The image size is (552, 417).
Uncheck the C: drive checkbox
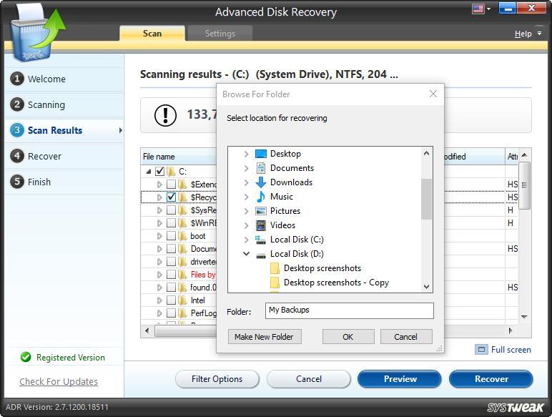159,172
